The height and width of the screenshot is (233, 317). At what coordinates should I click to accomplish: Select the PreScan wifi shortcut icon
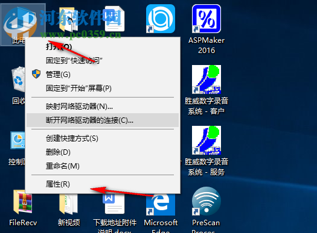207,201
